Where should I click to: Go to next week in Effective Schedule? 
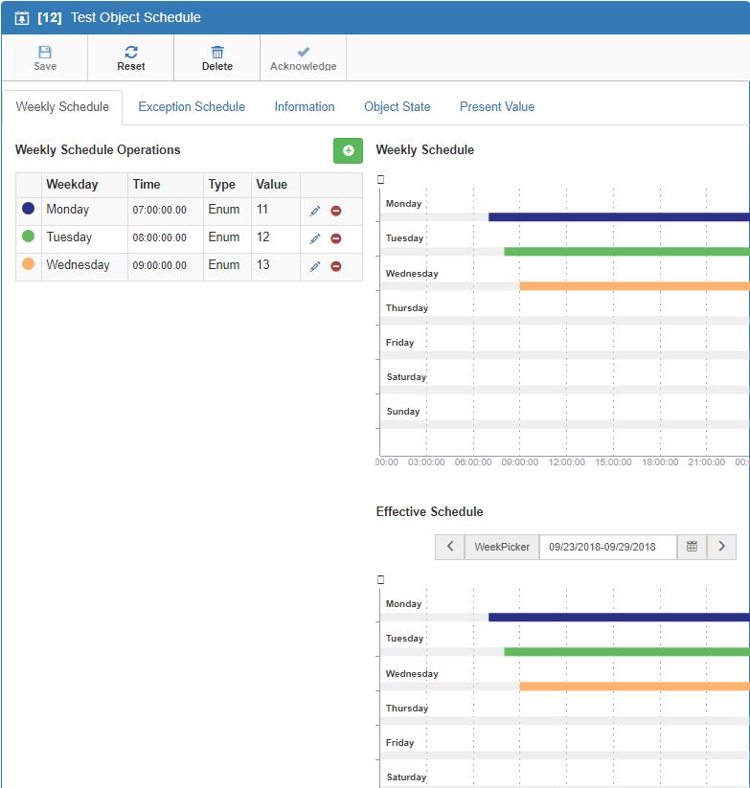[721, 547]
